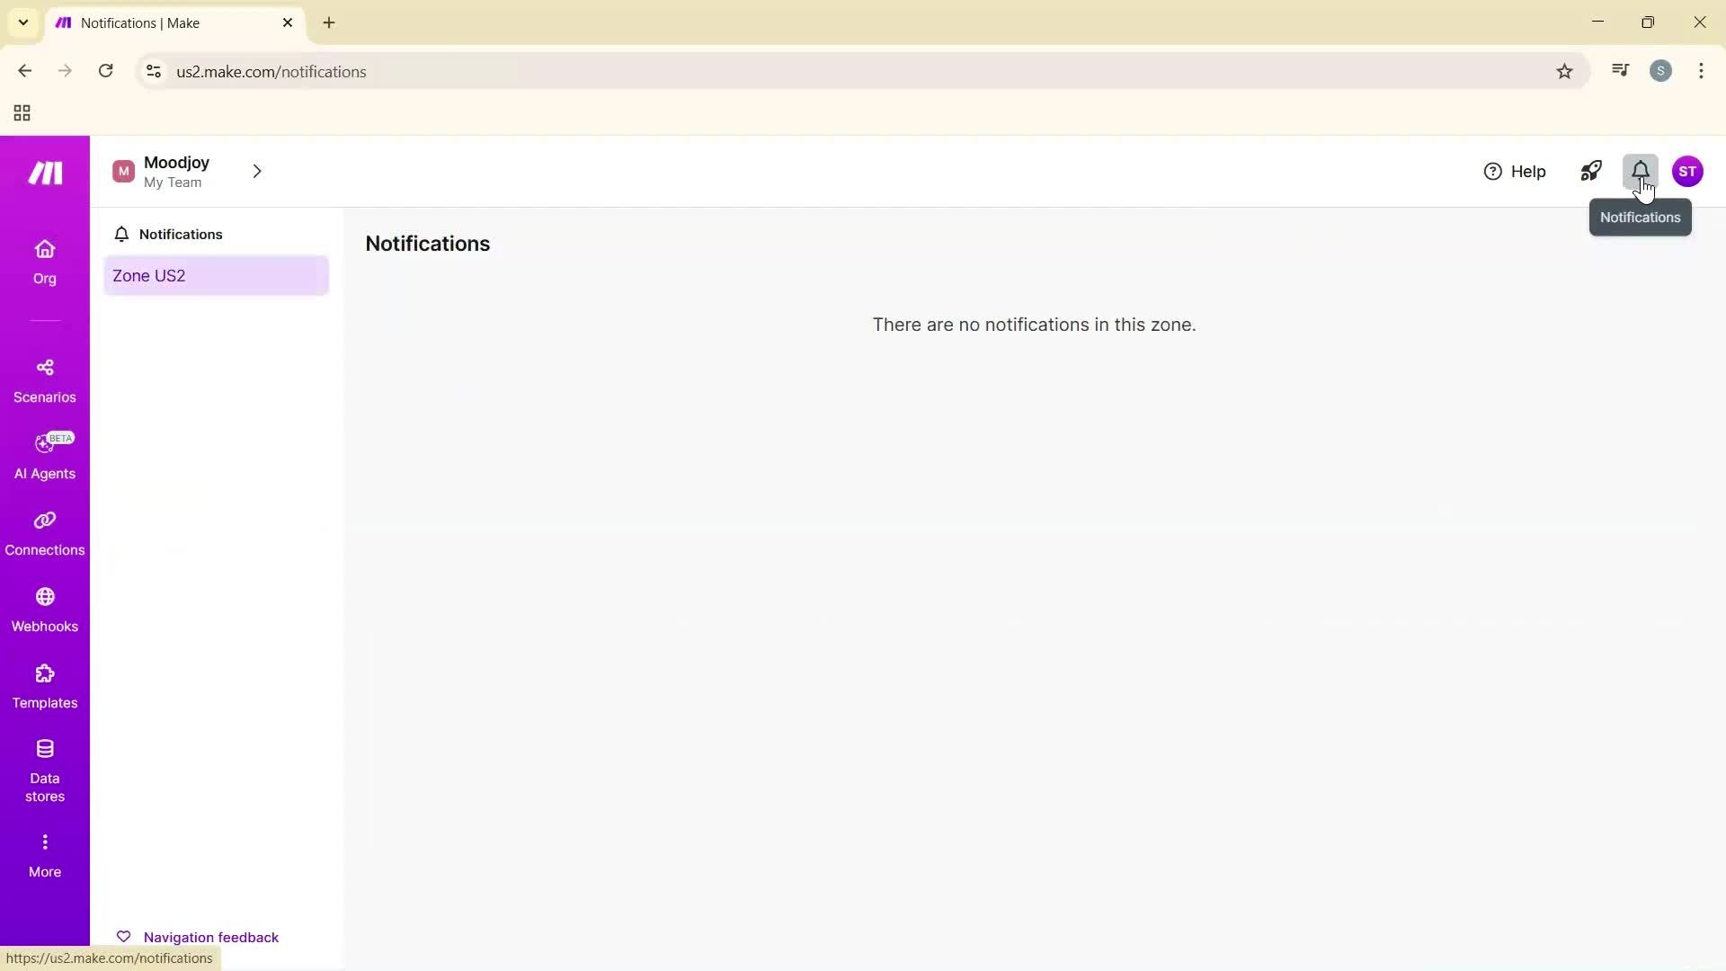Open the More sidebar menu
Viewport: 1726px width, 971px height.
pos(44,852)
